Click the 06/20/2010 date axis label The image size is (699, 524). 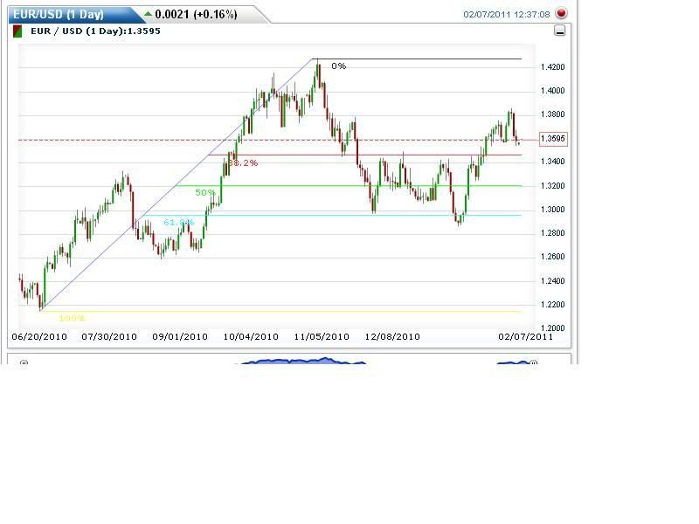[39, 337]
